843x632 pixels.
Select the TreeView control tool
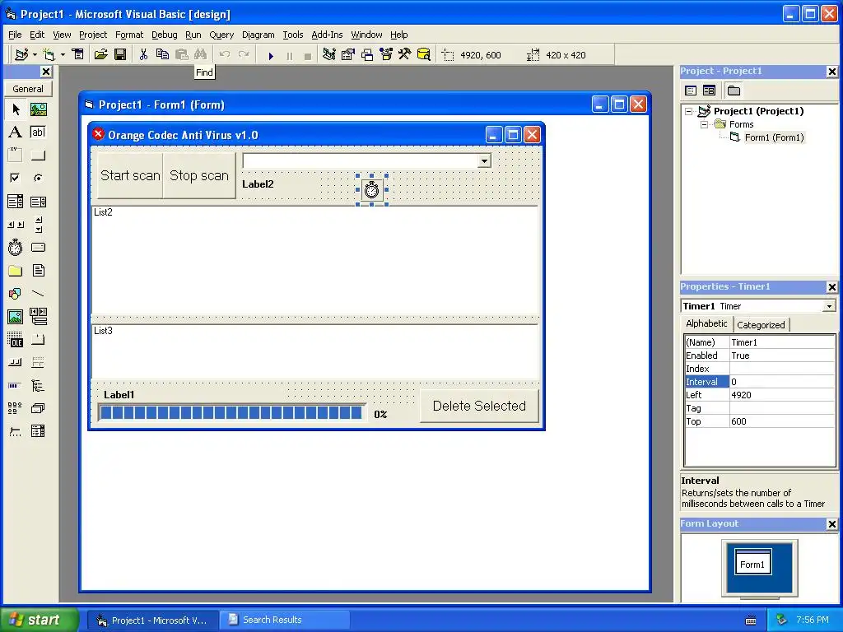pyautogui.click(x=38, y=385)
